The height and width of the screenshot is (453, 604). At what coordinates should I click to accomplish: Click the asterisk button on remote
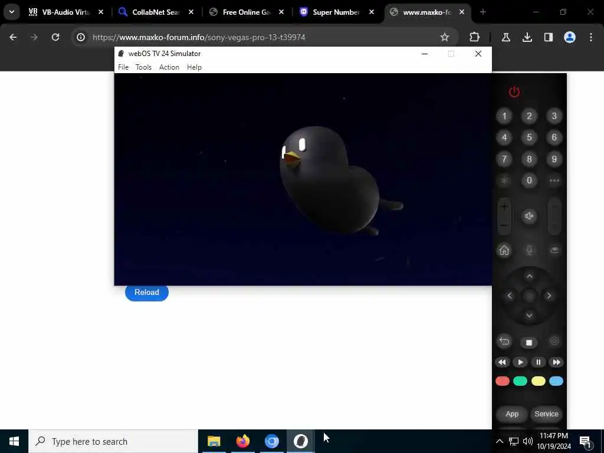pyautogui.click(x=504, y=180)
